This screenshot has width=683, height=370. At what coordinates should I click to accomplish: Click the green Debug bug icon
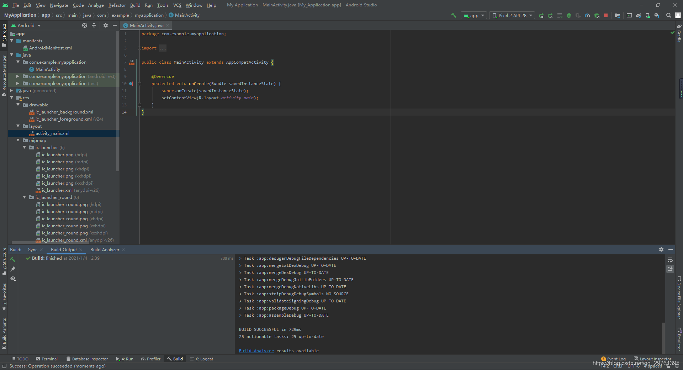(x=569, y=16)
